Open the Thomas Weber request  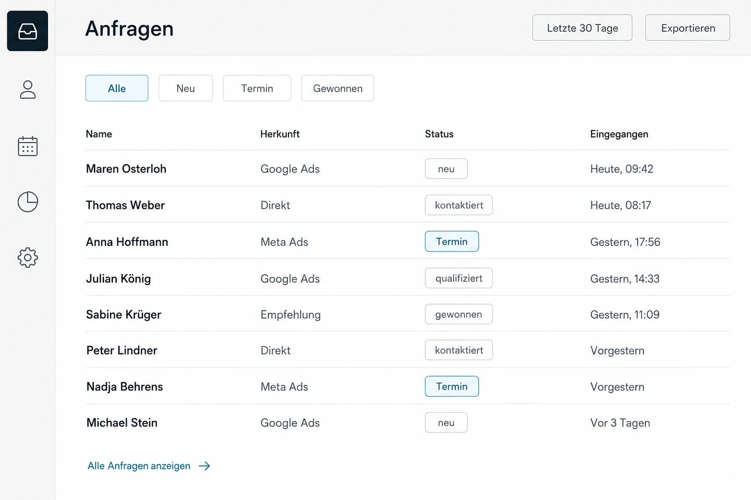[125, 205]
